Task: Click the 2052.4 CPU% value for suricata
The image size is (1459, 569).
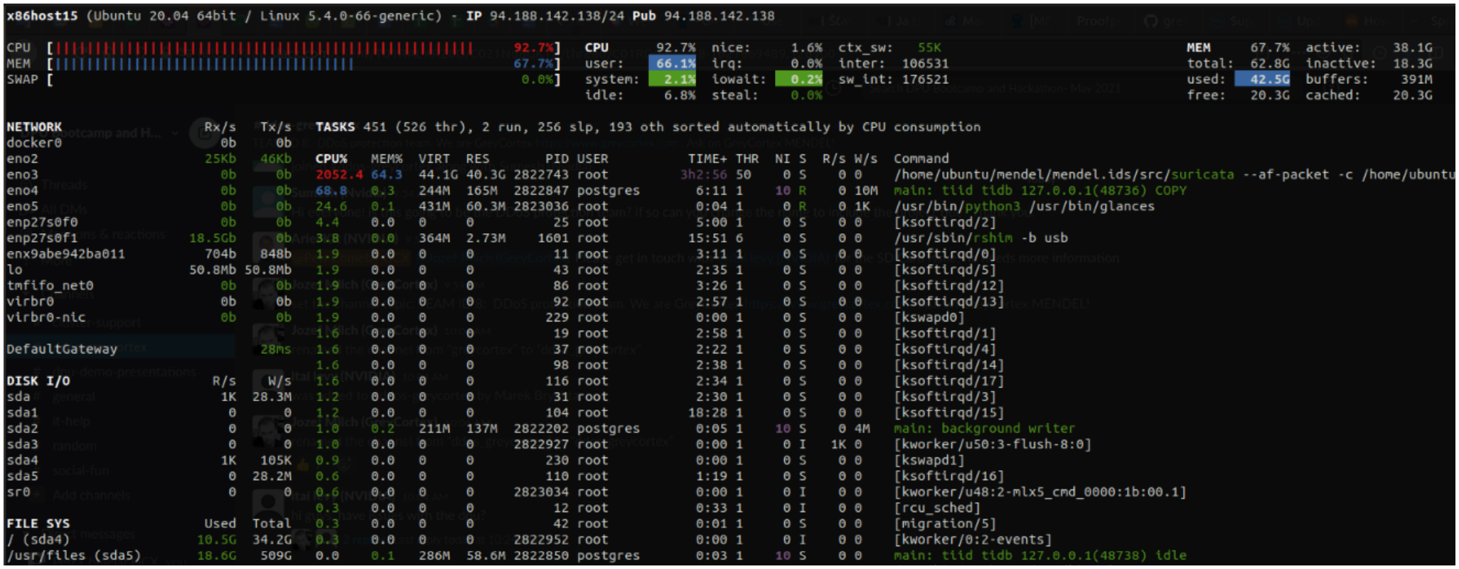Action: pyautogui.click(x=339, y=174)
